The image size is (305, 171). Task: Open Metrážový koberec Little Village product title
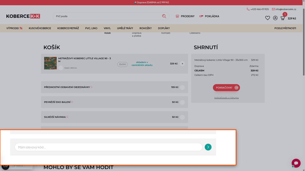point(84,60)
